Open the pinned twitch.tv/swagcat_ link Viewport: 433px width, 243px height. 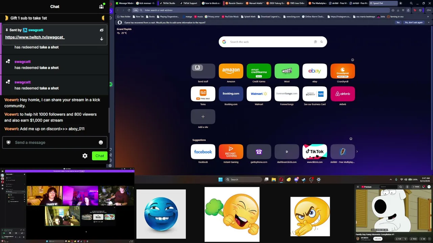pyautogui.click(x=35, y=37)
